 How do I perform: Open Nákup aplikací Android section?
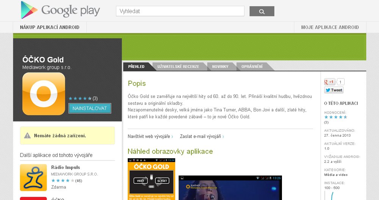click(50, 27)
